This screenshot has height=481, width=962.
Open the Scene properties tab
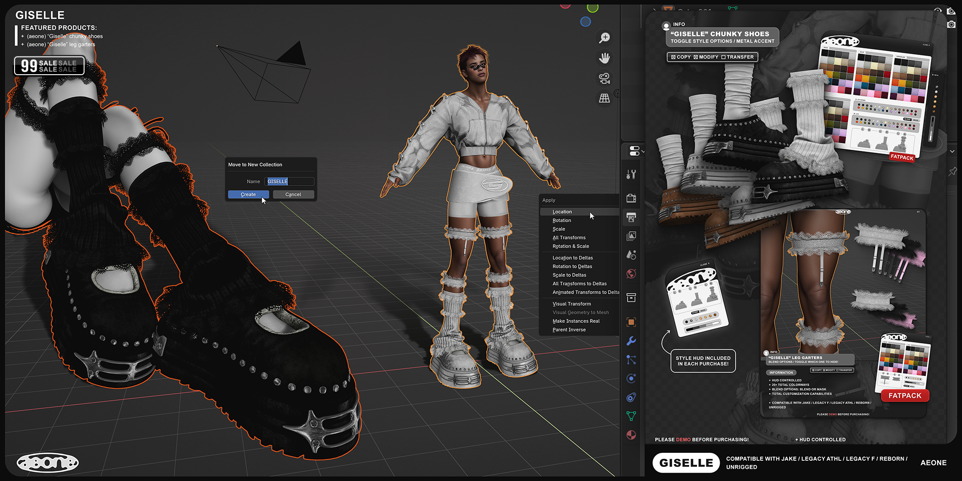click(631, 255)
